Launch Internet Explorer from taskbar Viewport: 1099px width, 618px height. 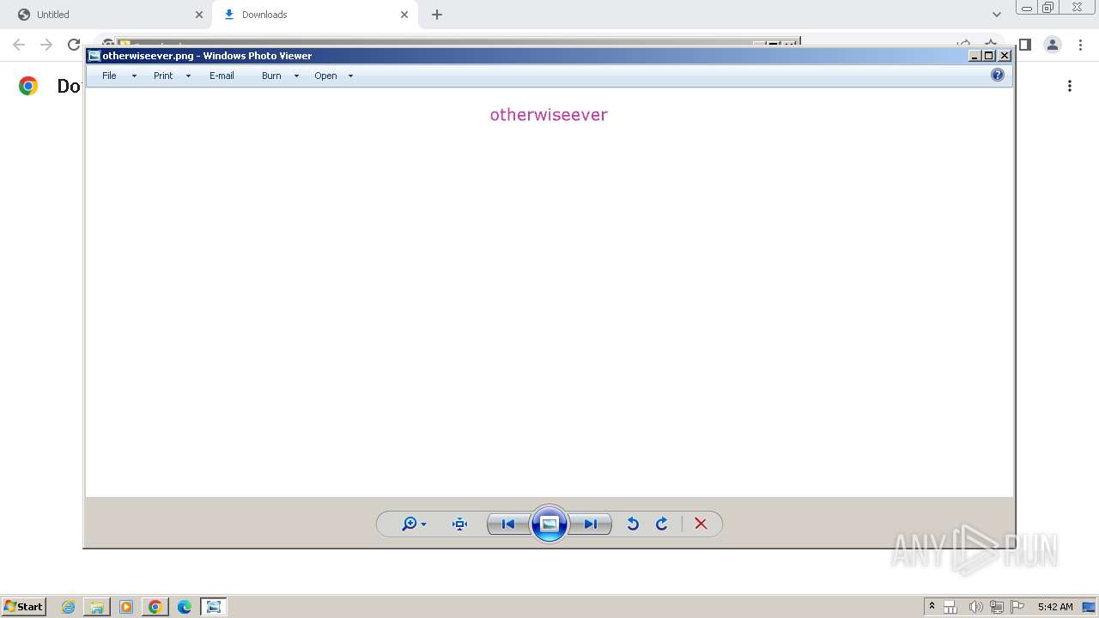(x=69, y=607)
